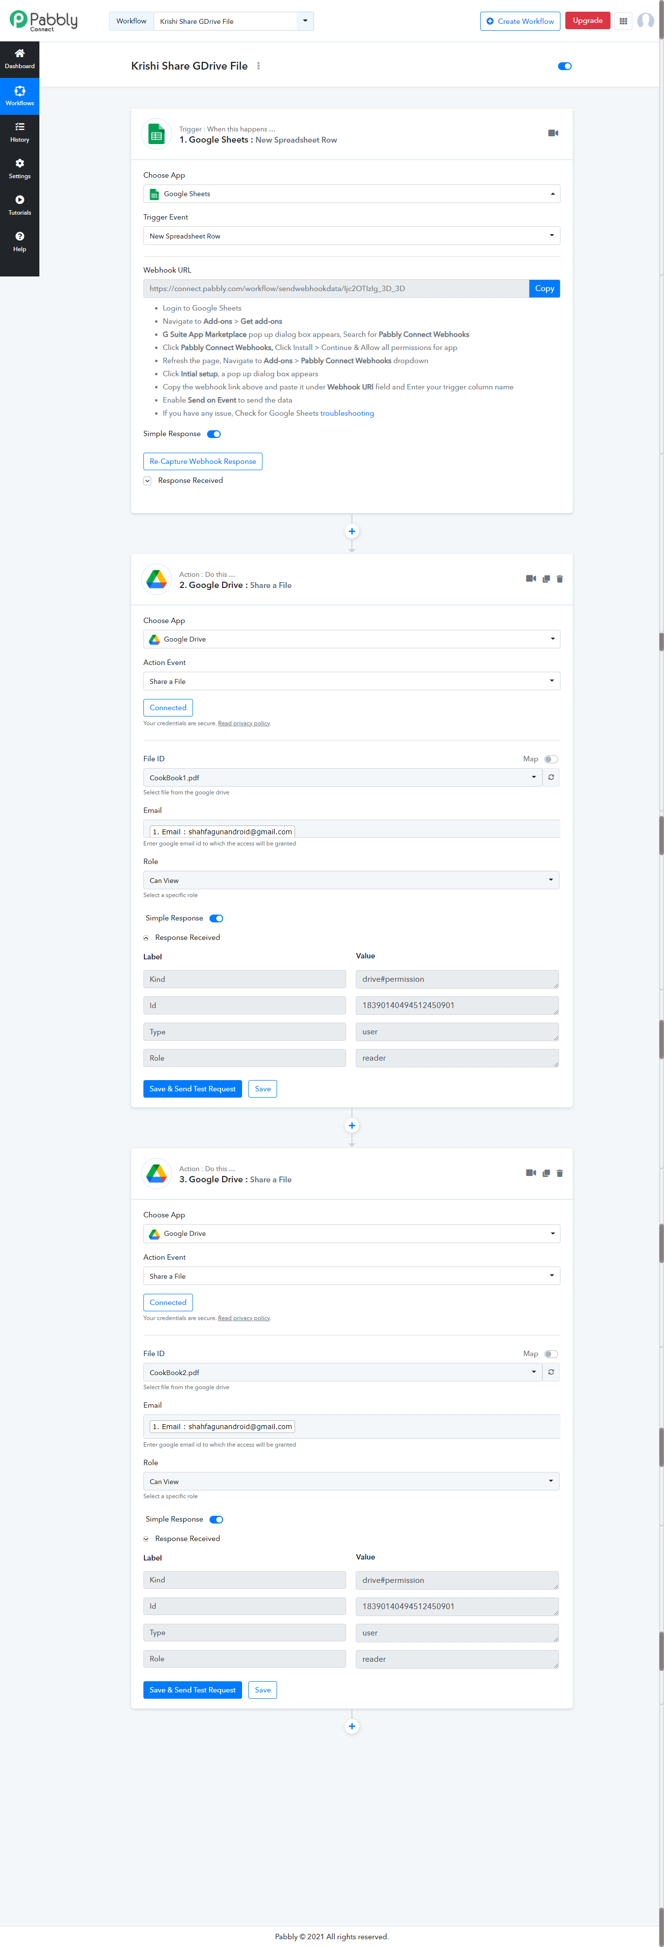Open the user profile avatar
664x1947 pixels.
pos(646,21)
